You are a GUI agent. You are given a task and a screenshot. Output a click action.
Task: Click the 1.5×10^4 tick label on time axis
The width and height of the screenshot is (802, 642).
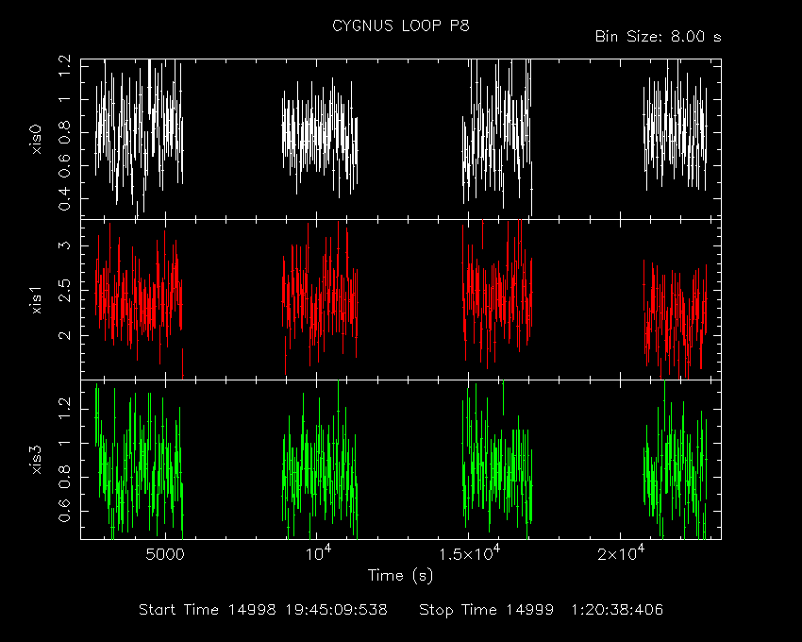pos(470,553)
